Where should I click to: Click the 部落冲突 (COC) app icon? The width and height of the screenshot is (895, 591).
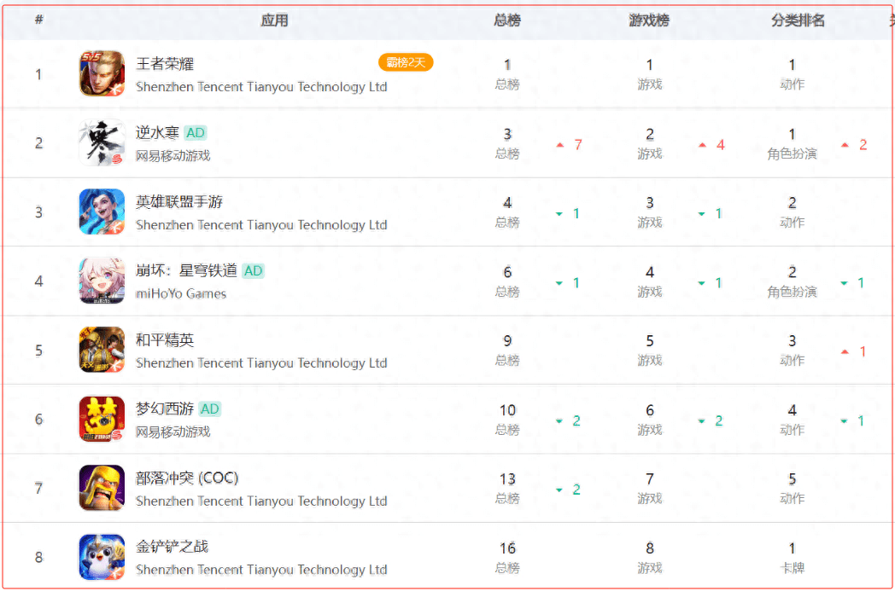click(102, 488)
